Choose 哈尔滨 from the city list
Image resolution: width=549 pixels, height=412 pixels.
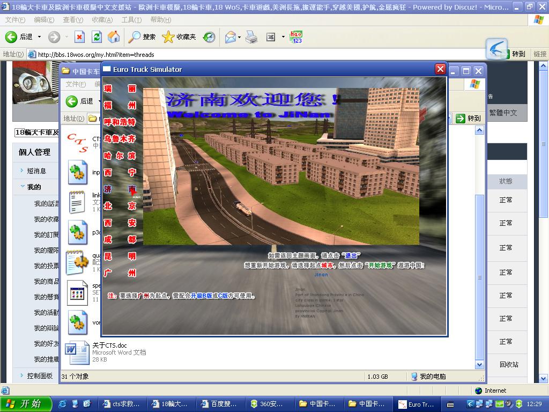[x=120, y=156]
